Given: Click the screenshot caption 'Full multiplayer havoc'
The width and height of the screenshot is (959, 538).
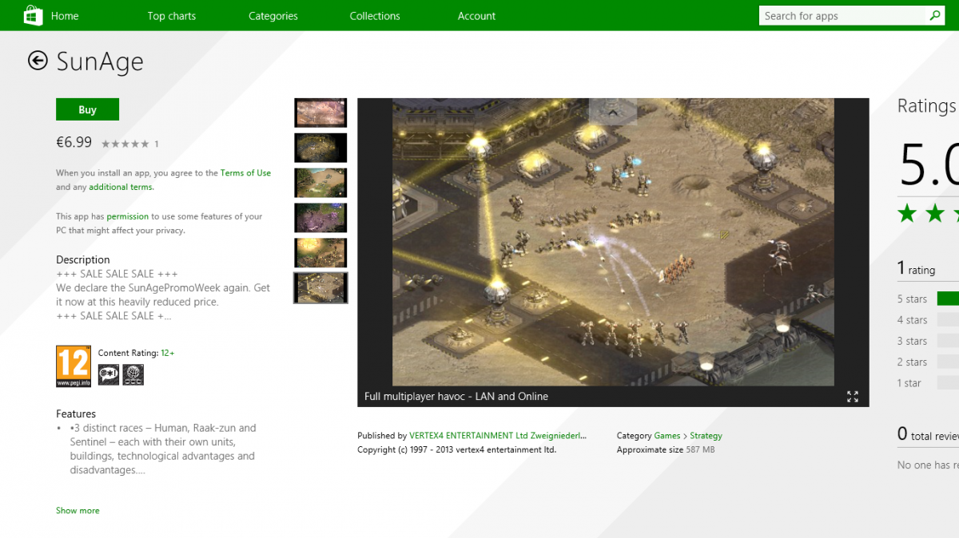Looking at the screenshot, I should [456, 396].
